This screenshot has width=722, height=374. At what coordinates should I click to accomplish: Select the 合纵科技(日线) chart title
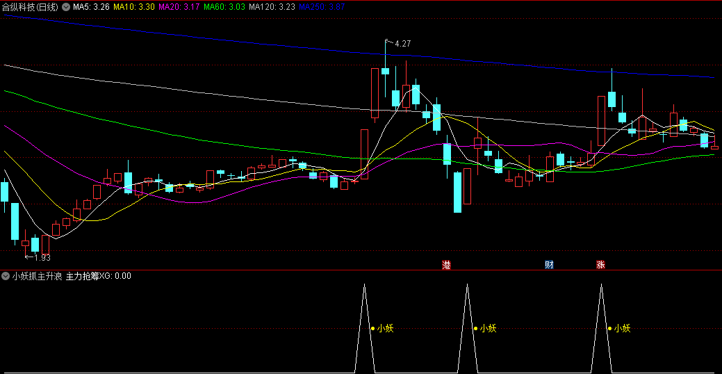click(30, 7)
